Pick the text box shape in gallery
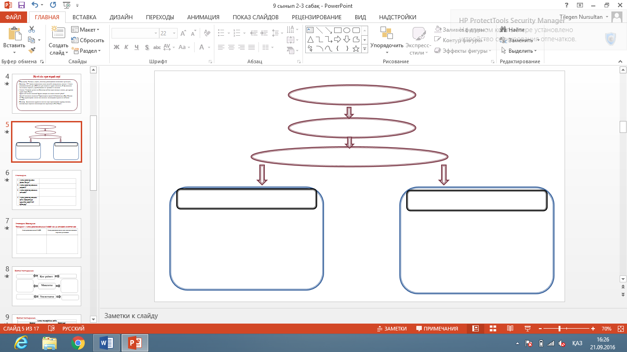 [310, 30]
